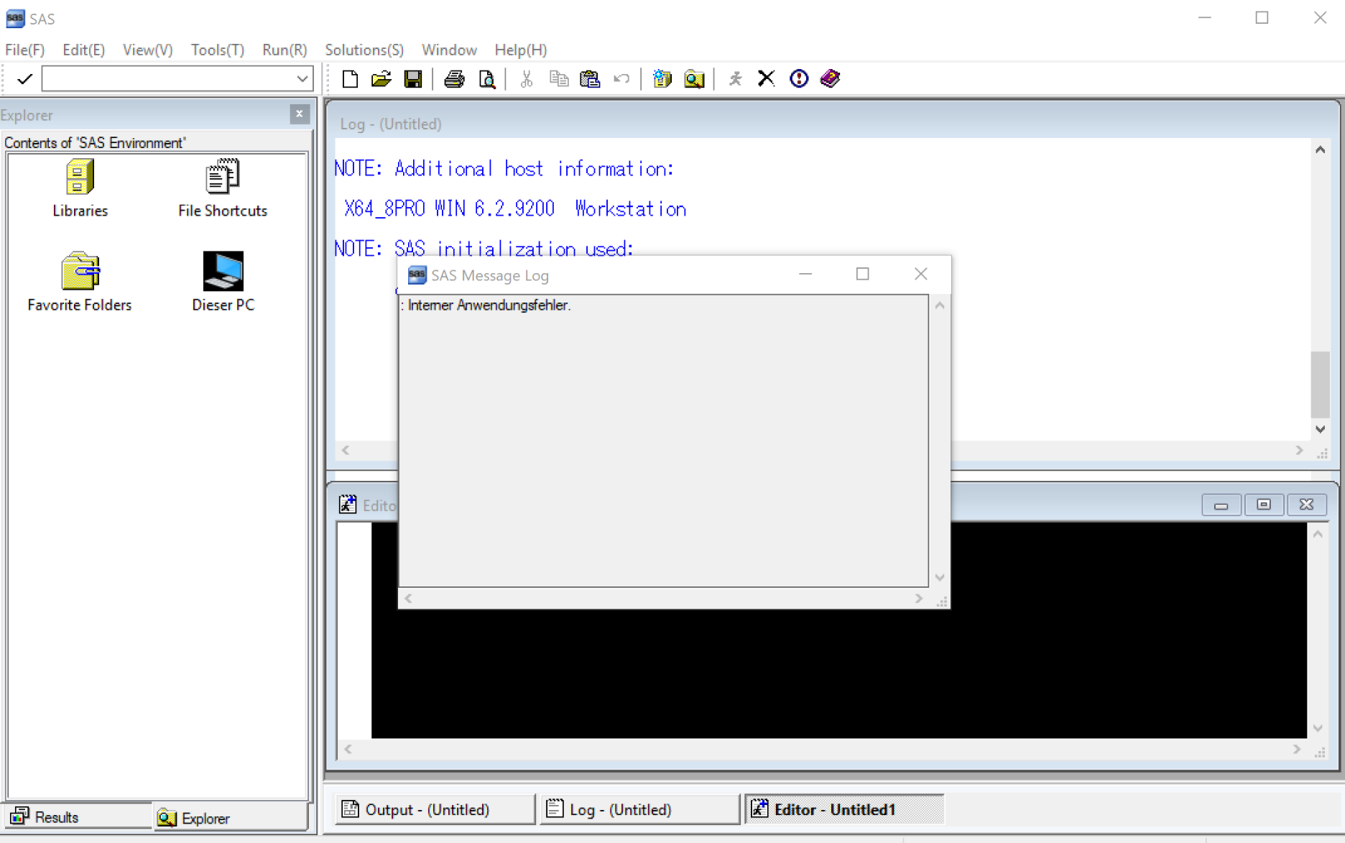This screenshot has height=843, width=1345.
Task: Close the SAS Message Log dialog
Action: pyautogui.click(x=921, y=275)
